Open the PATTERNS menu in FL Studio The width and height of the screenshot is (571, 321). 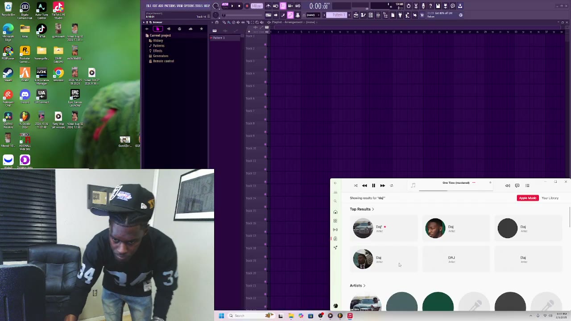point(170,6)
